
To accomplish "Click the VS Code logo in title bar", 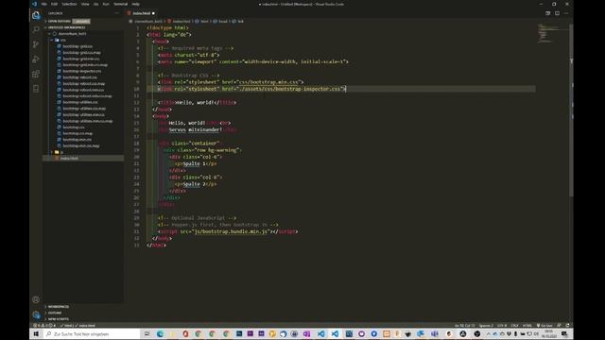I will pyautogui.click(x=34, y=4).
